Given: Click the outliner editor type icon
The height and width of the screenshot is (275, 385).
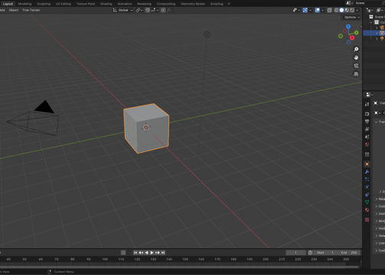Looking at the screenshot, I should [369, 10].
